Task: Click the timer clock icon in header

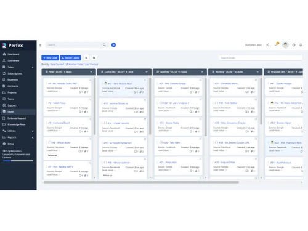Action: coord(294,45)
